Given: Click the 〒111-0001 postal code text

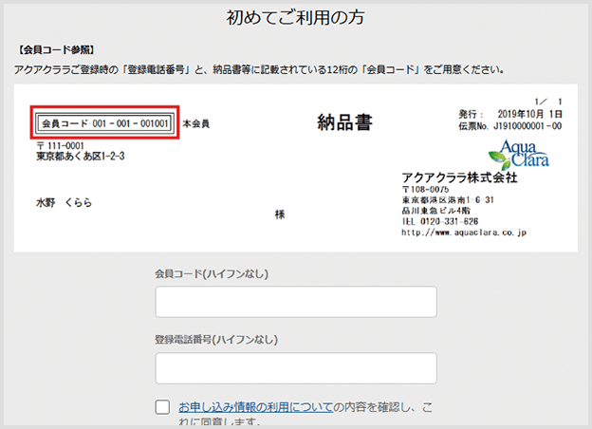Looking at the screenshot, I should tap(61, 145).
